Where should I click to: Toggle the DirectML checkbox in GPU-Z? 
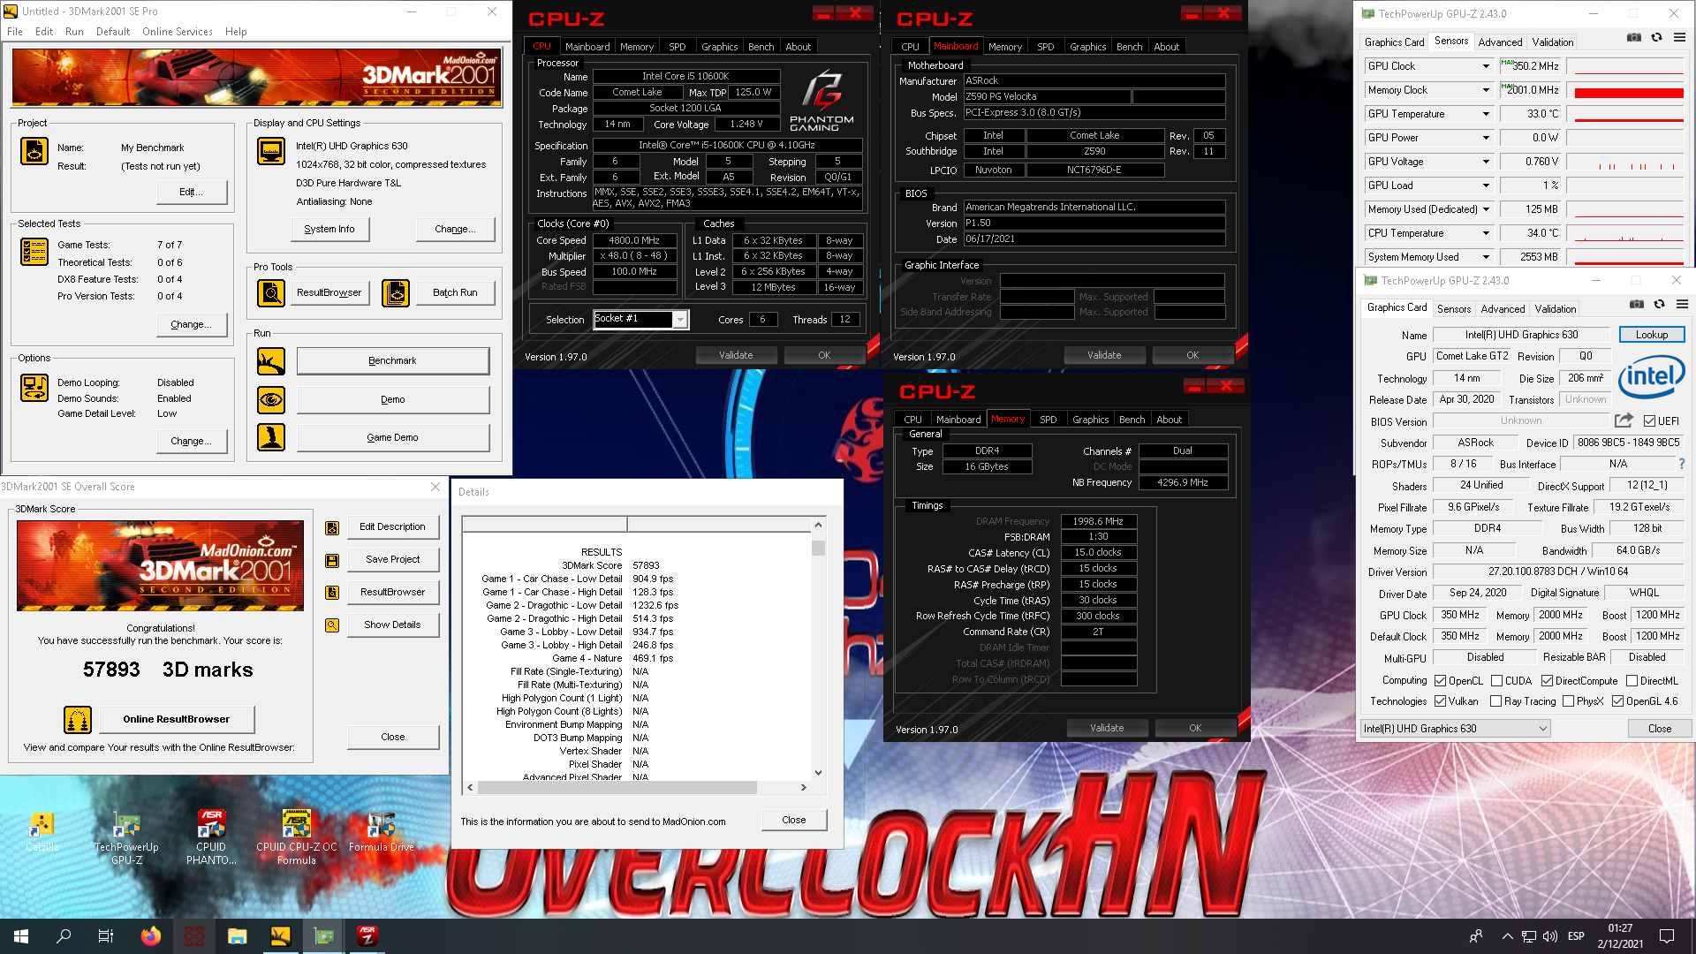1632,681
